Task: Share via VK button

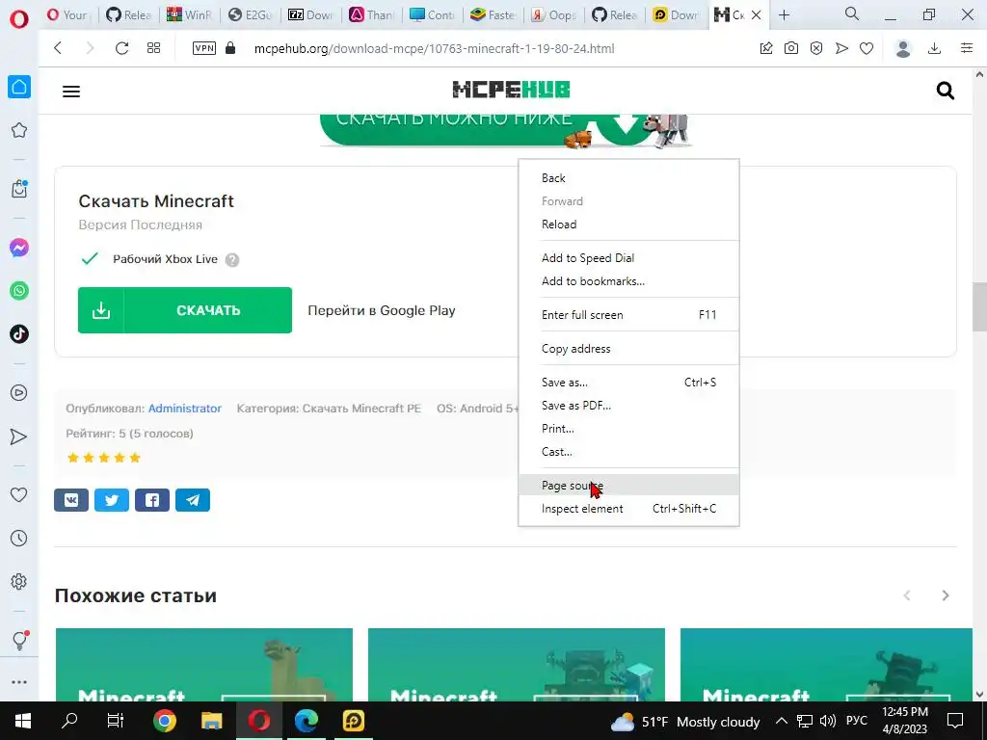Action: (71, 500)
